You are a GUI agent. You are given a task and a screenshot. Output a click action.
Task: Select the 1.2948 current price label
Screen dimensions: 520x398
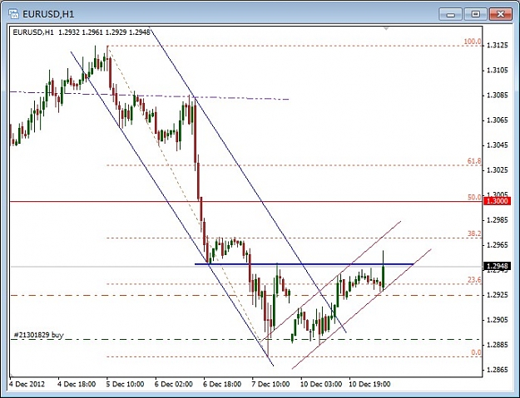(x=498, y=266)
